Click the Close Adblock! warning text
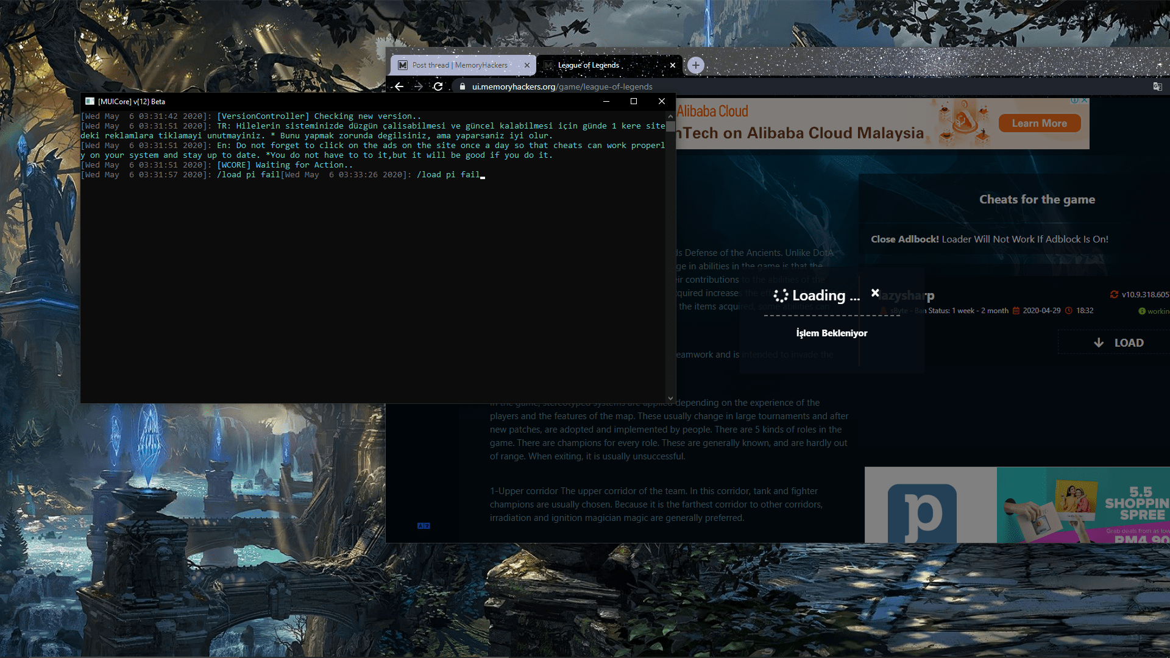The image size is (1170, 658). click(990, 239)
